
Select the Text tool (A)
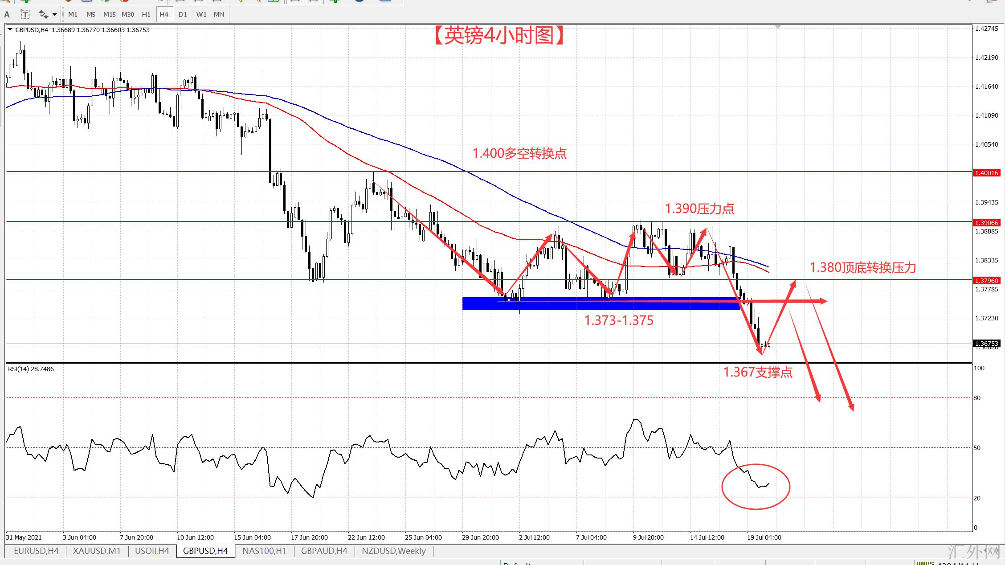click(x=7, y=14)
